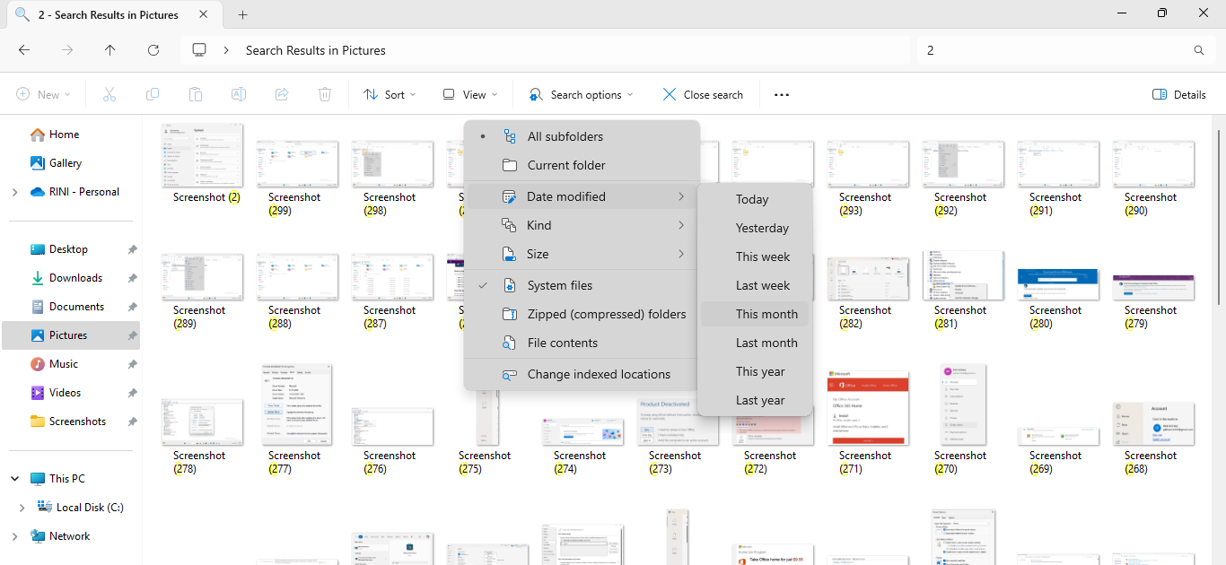Click the Rename icon in toolbar
Screen dimensions: 1226x565
click(x=239, y=94)
